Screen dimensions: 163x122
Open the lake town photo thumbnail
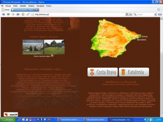click(33, 47)
